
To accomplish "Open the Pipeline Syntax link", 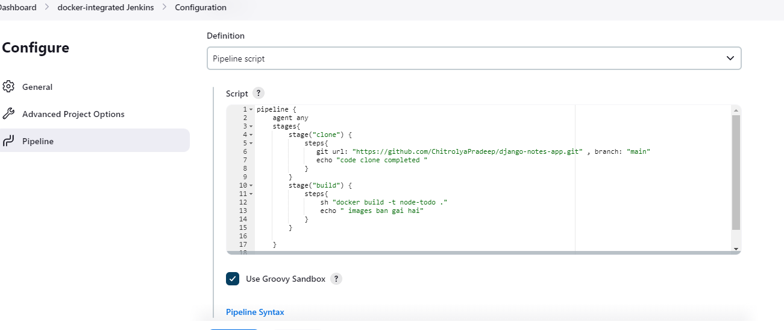I will (x=255, y=312).
